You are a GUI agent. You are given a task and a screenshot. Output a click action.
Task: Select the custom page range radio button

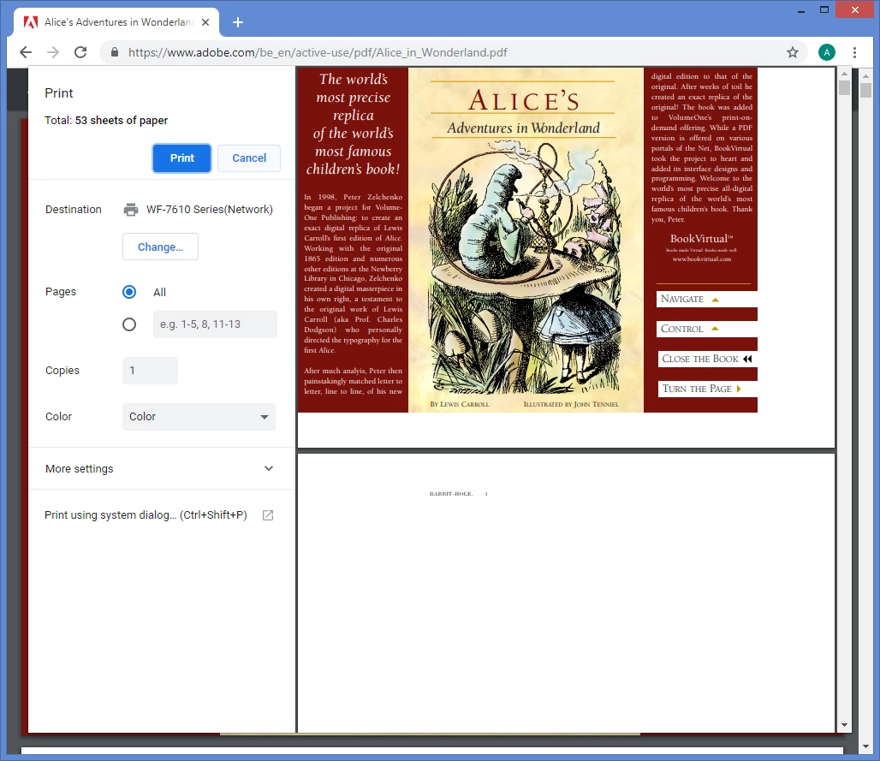coord(129,324)
